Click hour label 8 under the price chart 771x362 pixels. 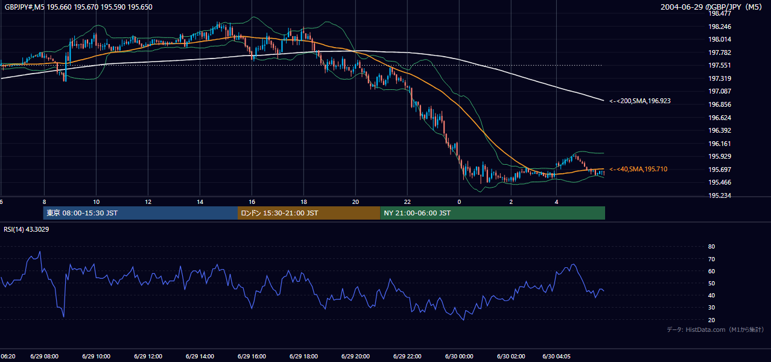(45, 202)
